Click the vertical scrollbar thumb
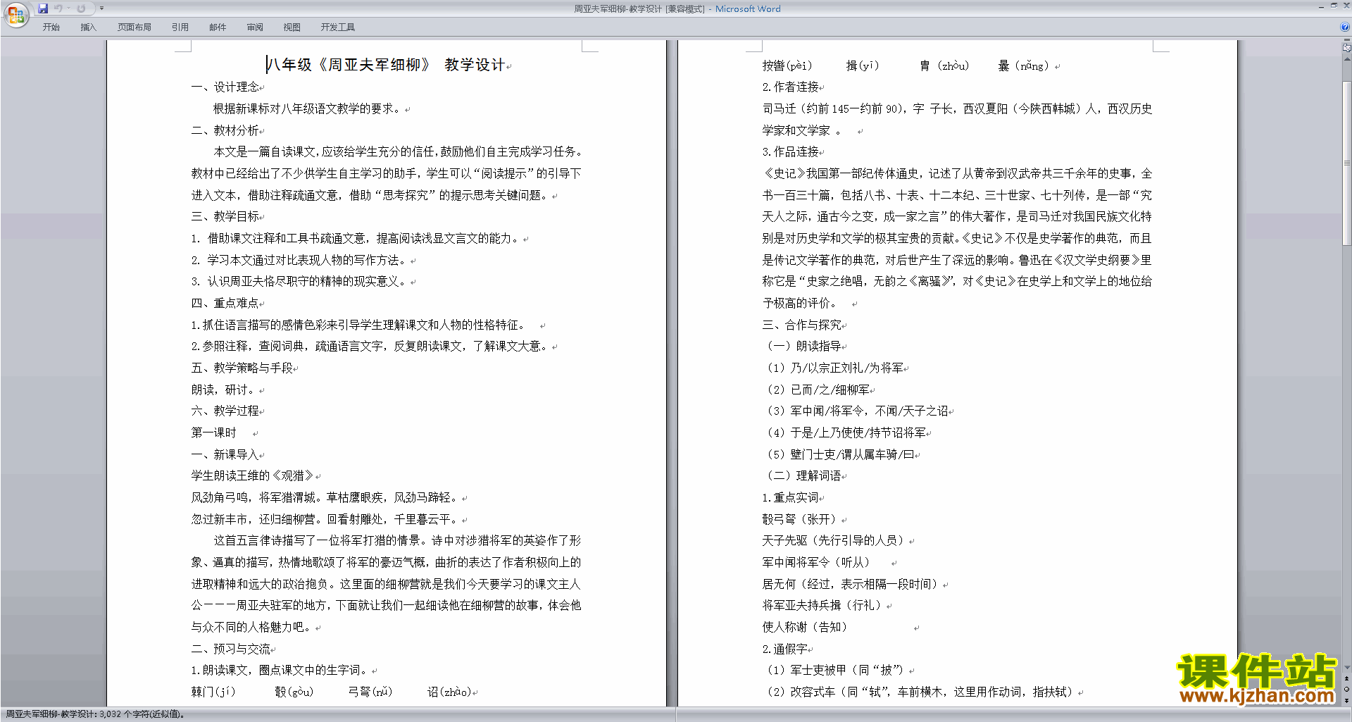 click(1347, 163)
